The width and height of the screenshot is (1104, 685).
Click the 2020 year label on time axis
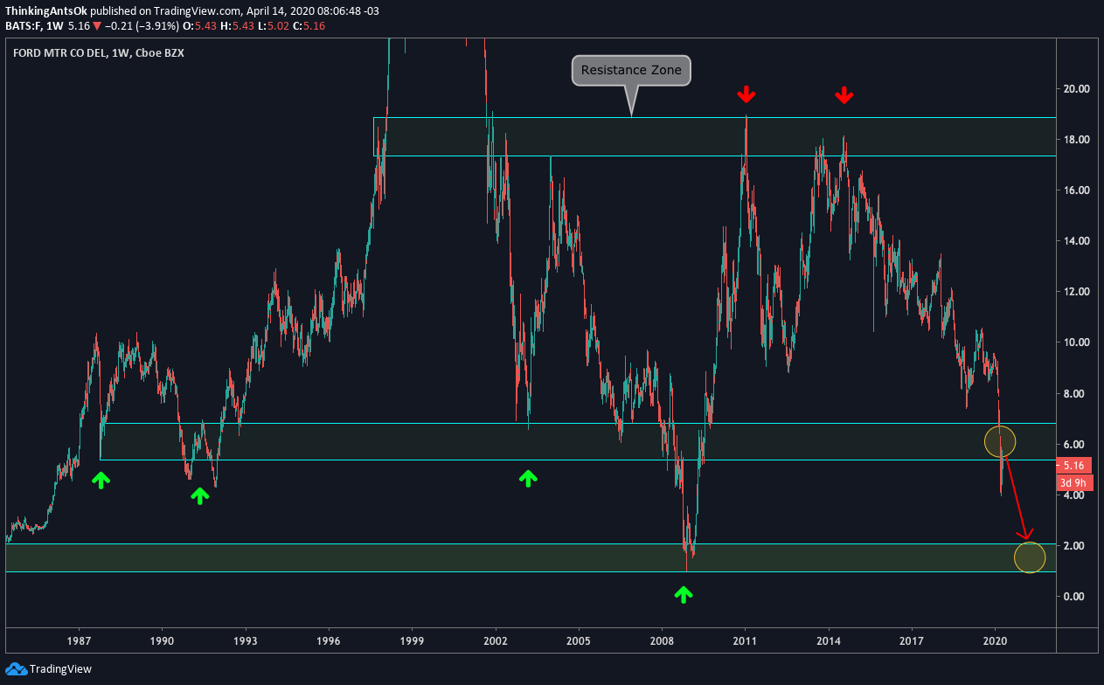point(996,640)
